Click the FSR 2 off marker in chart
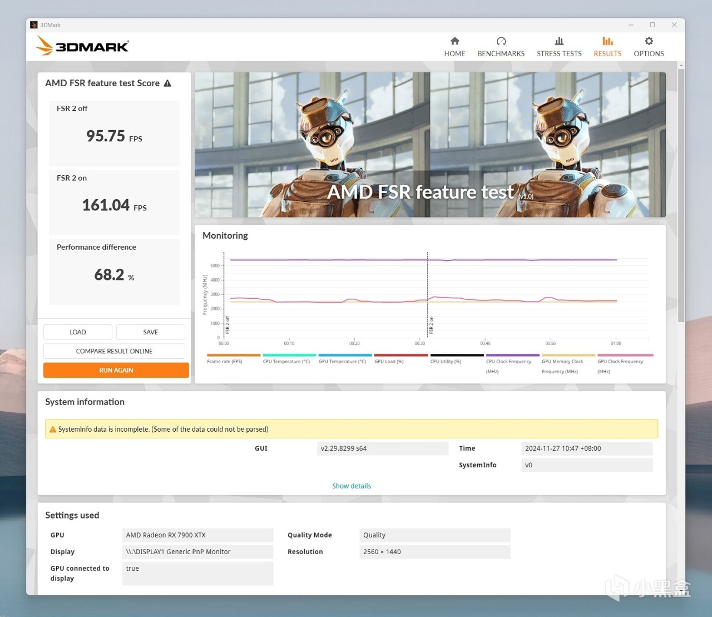This screenshot has width=712, height=617. (x=228, y=325)
